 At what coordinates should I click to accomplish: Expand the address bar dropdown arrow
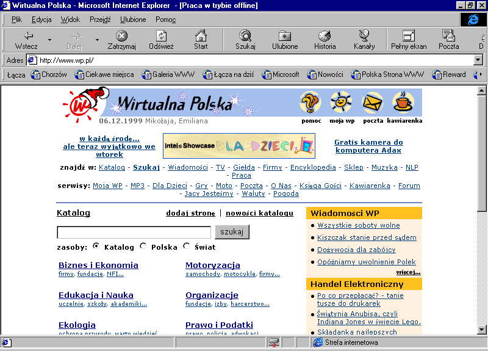click(x=478, y=60)
